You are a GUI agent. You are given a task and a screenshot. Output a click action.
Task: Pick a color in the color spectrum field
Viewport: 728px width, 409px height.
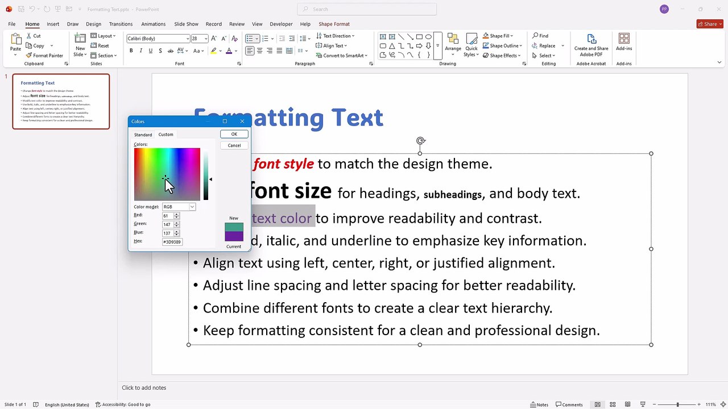coord(167,174)
